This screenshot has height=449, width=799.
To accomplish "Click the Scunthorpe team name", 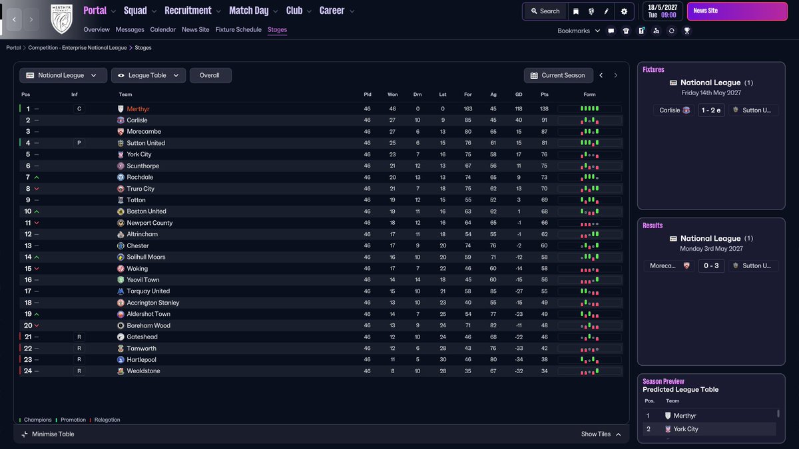I will coord(143,166).
